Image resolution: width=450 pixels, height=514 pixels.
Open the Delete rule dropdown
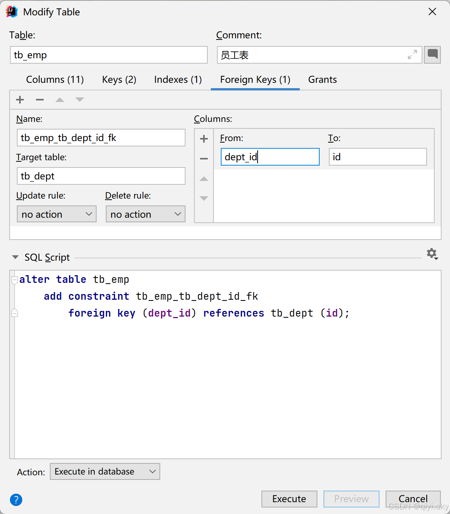146,214
